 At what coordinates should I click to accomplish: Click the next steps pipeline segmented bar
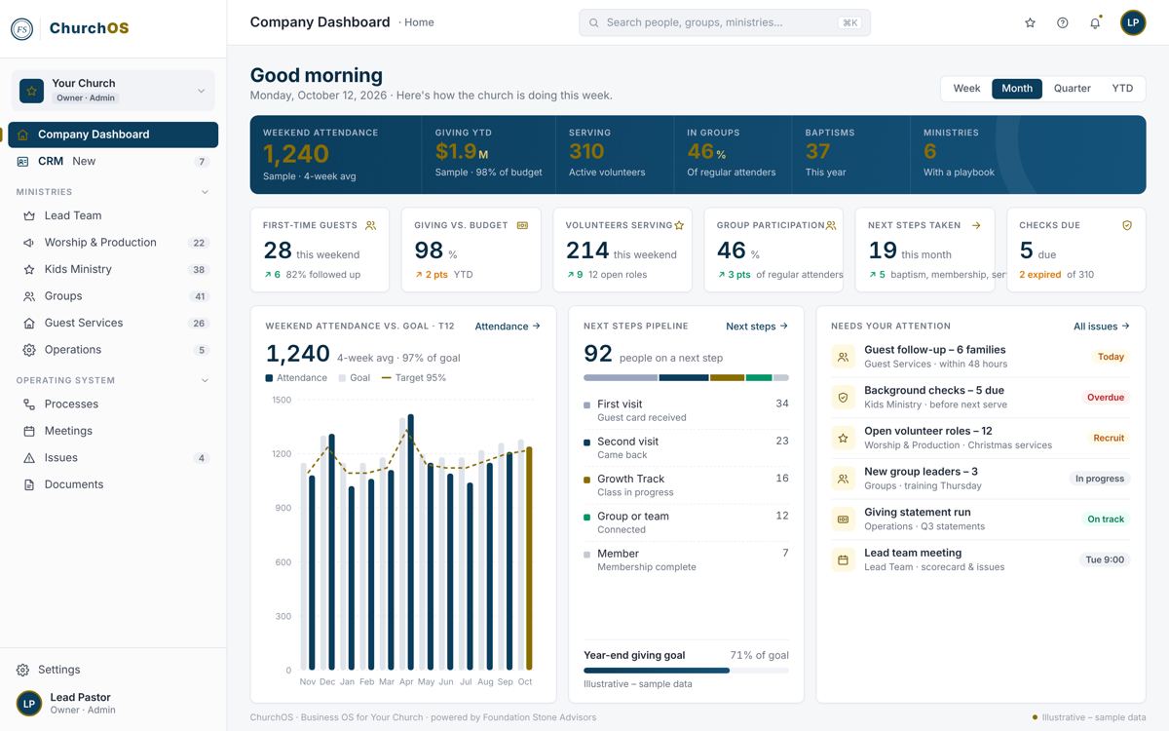point(686,377)
